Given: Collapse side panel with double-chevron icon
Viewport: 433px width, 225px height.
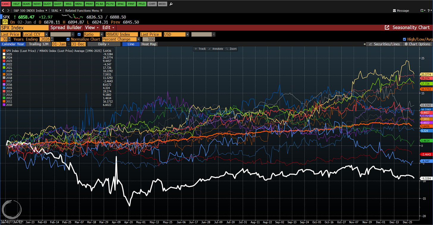Looking at the screenshot, I should click(x=365, y=44).
